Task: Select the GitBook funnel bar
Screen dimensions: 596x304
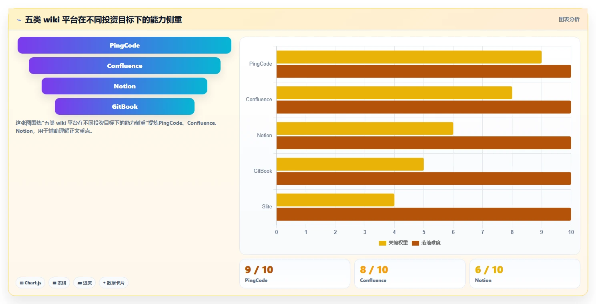Action: point(124,106)
